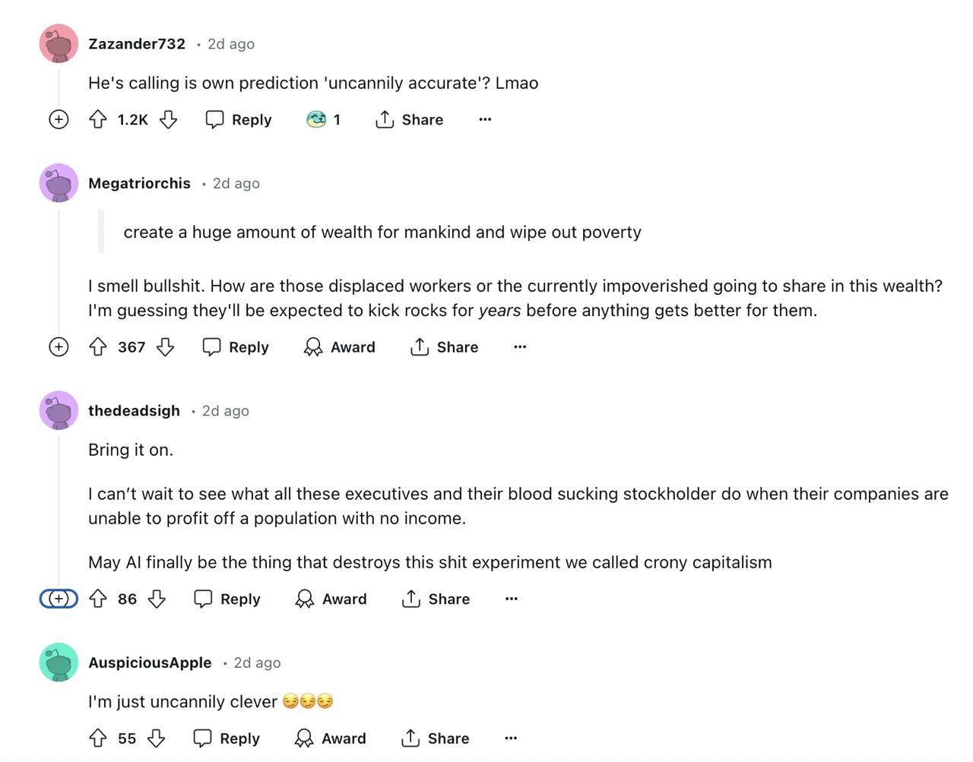Upvote the 'Bring it on' comment
Viewport: 973px width, 762px height.
(x=97, y=599)
